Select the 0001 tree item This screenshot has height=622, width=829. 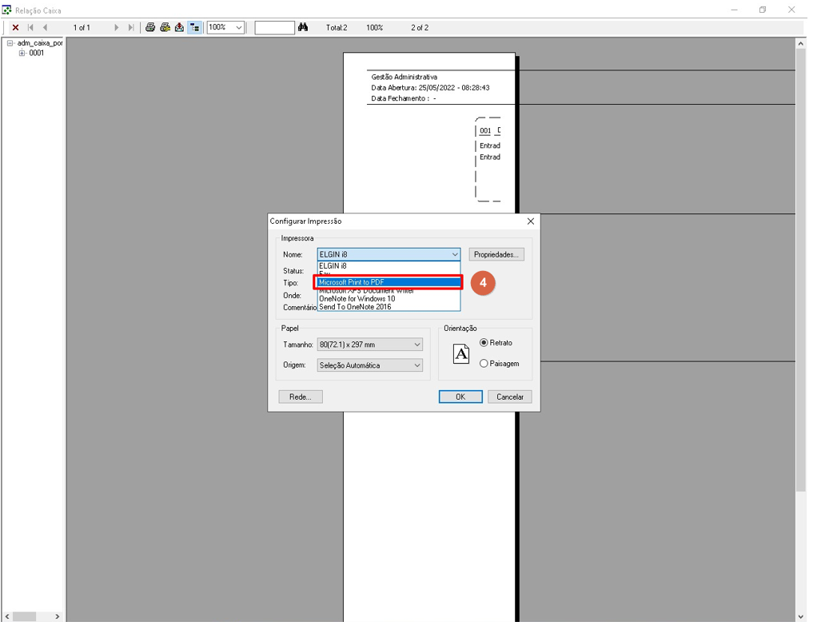[x=37, y=53]
